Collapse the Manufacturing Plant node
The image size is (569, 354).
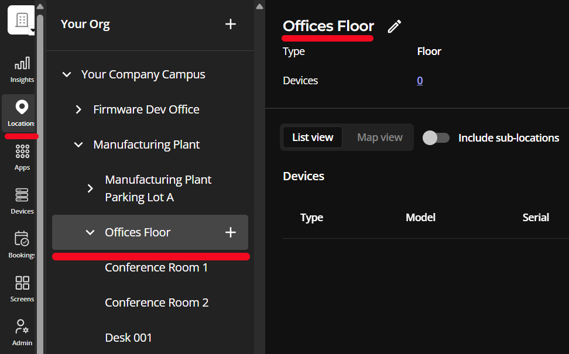coord(78,145)
